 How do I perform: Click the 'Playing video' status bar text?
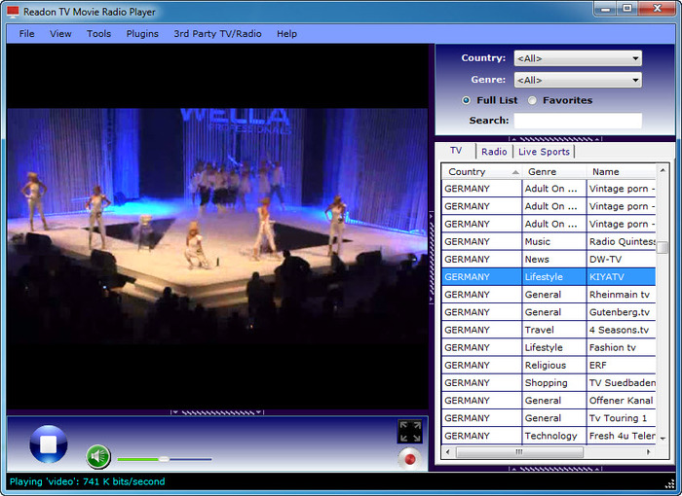tap(88, 481)
